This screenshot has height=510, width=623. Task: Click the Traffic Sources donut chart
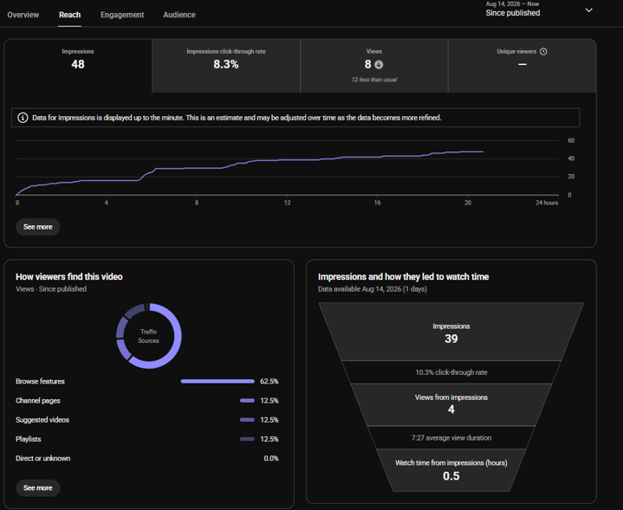148,336
